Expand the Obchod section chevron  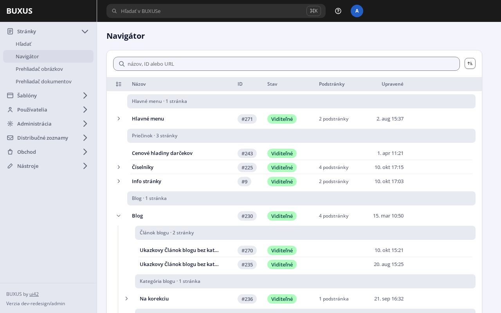coord(85,152)
